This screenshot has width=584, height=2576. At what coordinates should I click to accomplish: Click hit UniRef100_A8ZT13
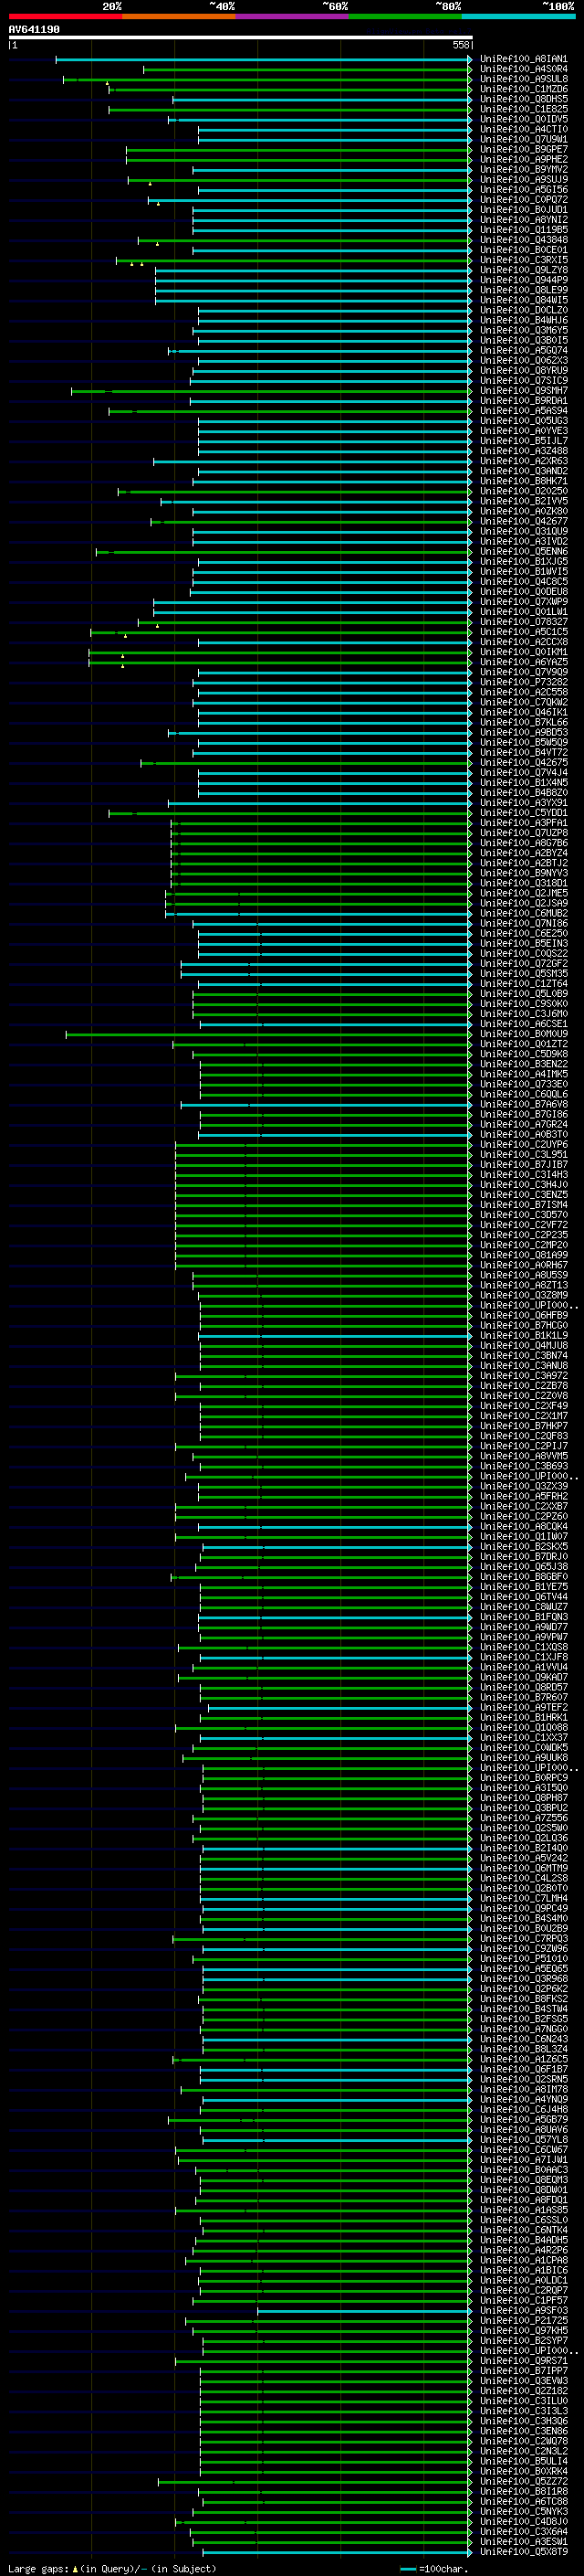[x=523, y=1285]
